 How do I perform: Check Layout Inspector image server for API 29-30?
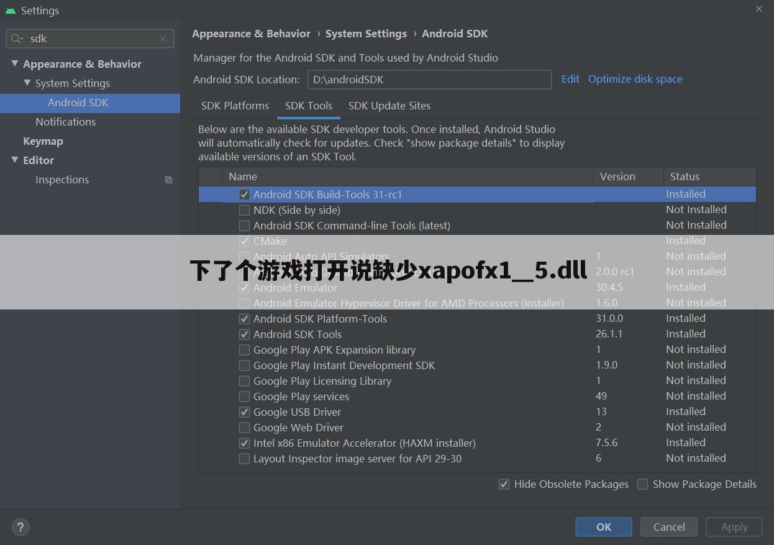(244, 459)
